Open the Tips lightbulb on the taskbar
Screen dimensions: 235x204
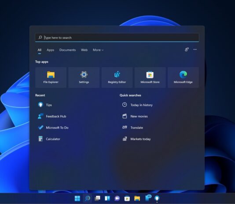click(157, 198)
